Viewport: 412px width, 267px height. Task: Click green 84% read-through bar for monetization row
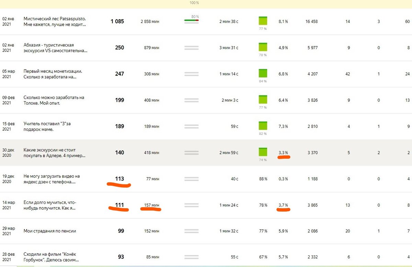coord(263,73)
